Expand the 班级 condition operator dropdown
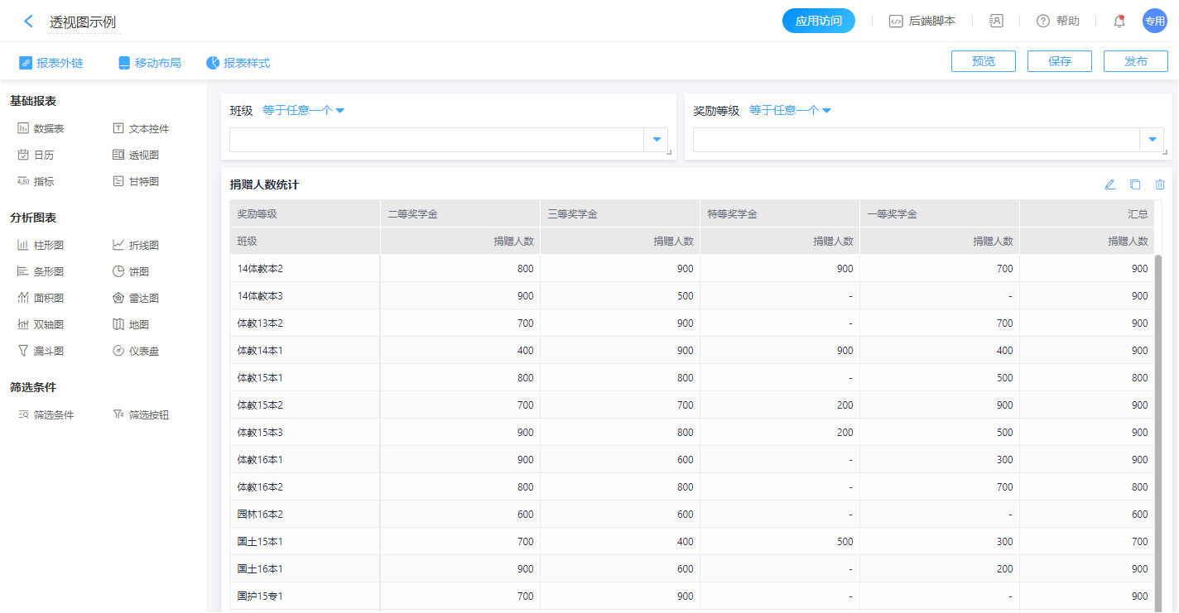Viewport: 1179px width, 613px height. click(303, 110)
